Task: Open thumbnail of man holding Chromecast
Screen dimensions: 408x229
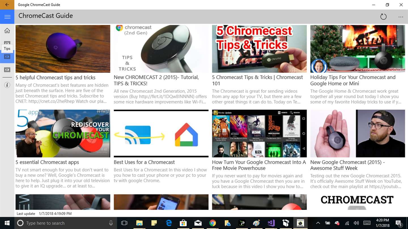Action: click(x=358, y=133)
